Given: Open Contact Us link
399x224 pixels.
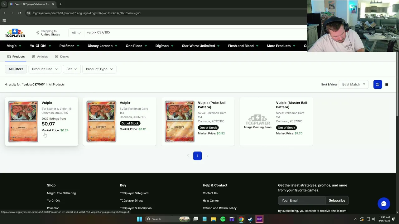Looking at the screenshot, I should pos(210,193).
